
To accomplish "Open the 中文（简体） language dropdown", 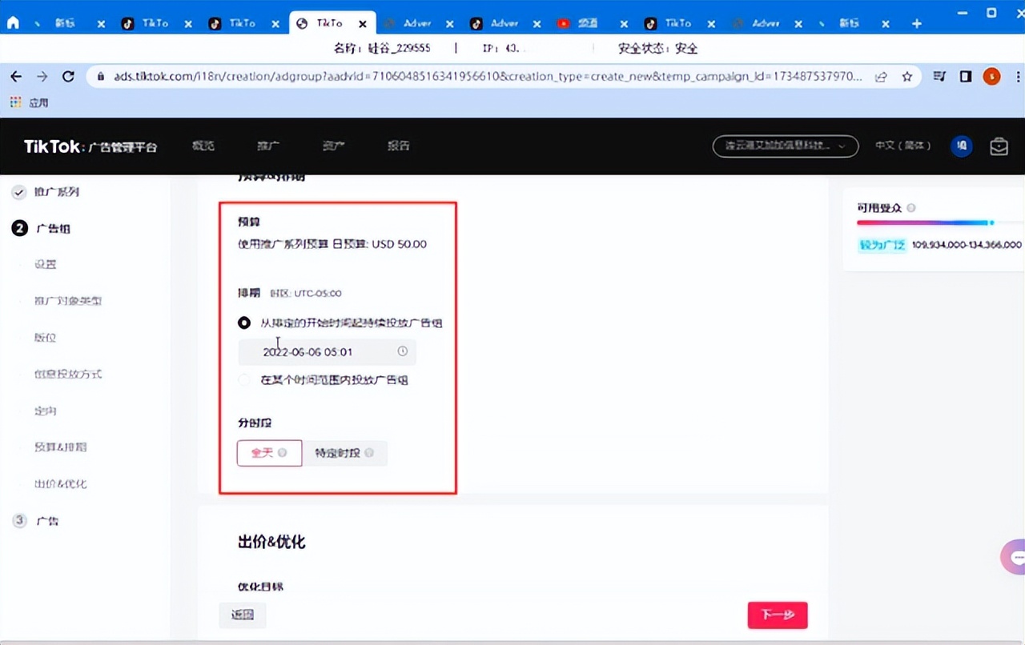I will point(902,146).
